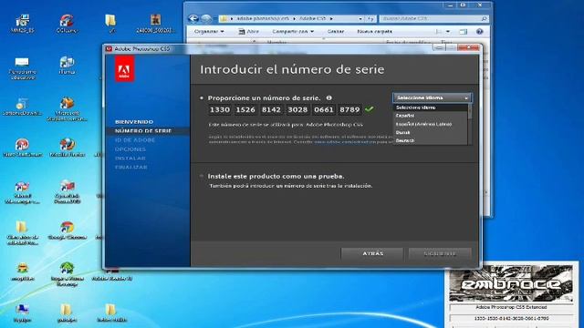Click the 'adobe photoshop cs5' breadcrumb
This screenshot has width=584, height=328.
(x=262, y=18)
